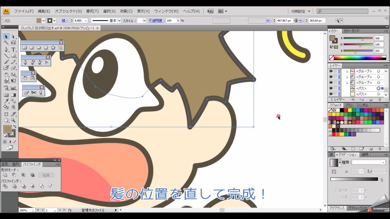
Task: Choose Convert Anchor Point tool in pen panel
Action: 47,62
